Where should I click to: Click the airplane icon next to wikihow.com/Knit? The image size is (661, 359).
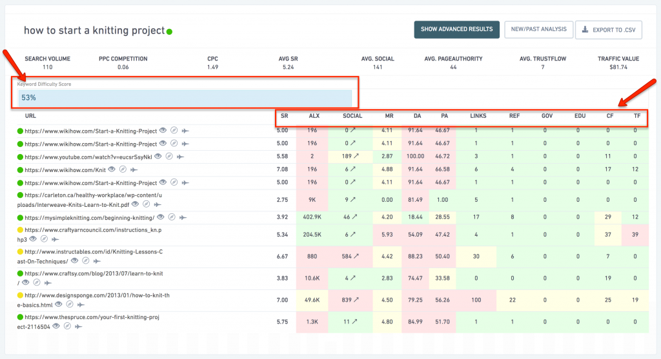pos(134,170)
